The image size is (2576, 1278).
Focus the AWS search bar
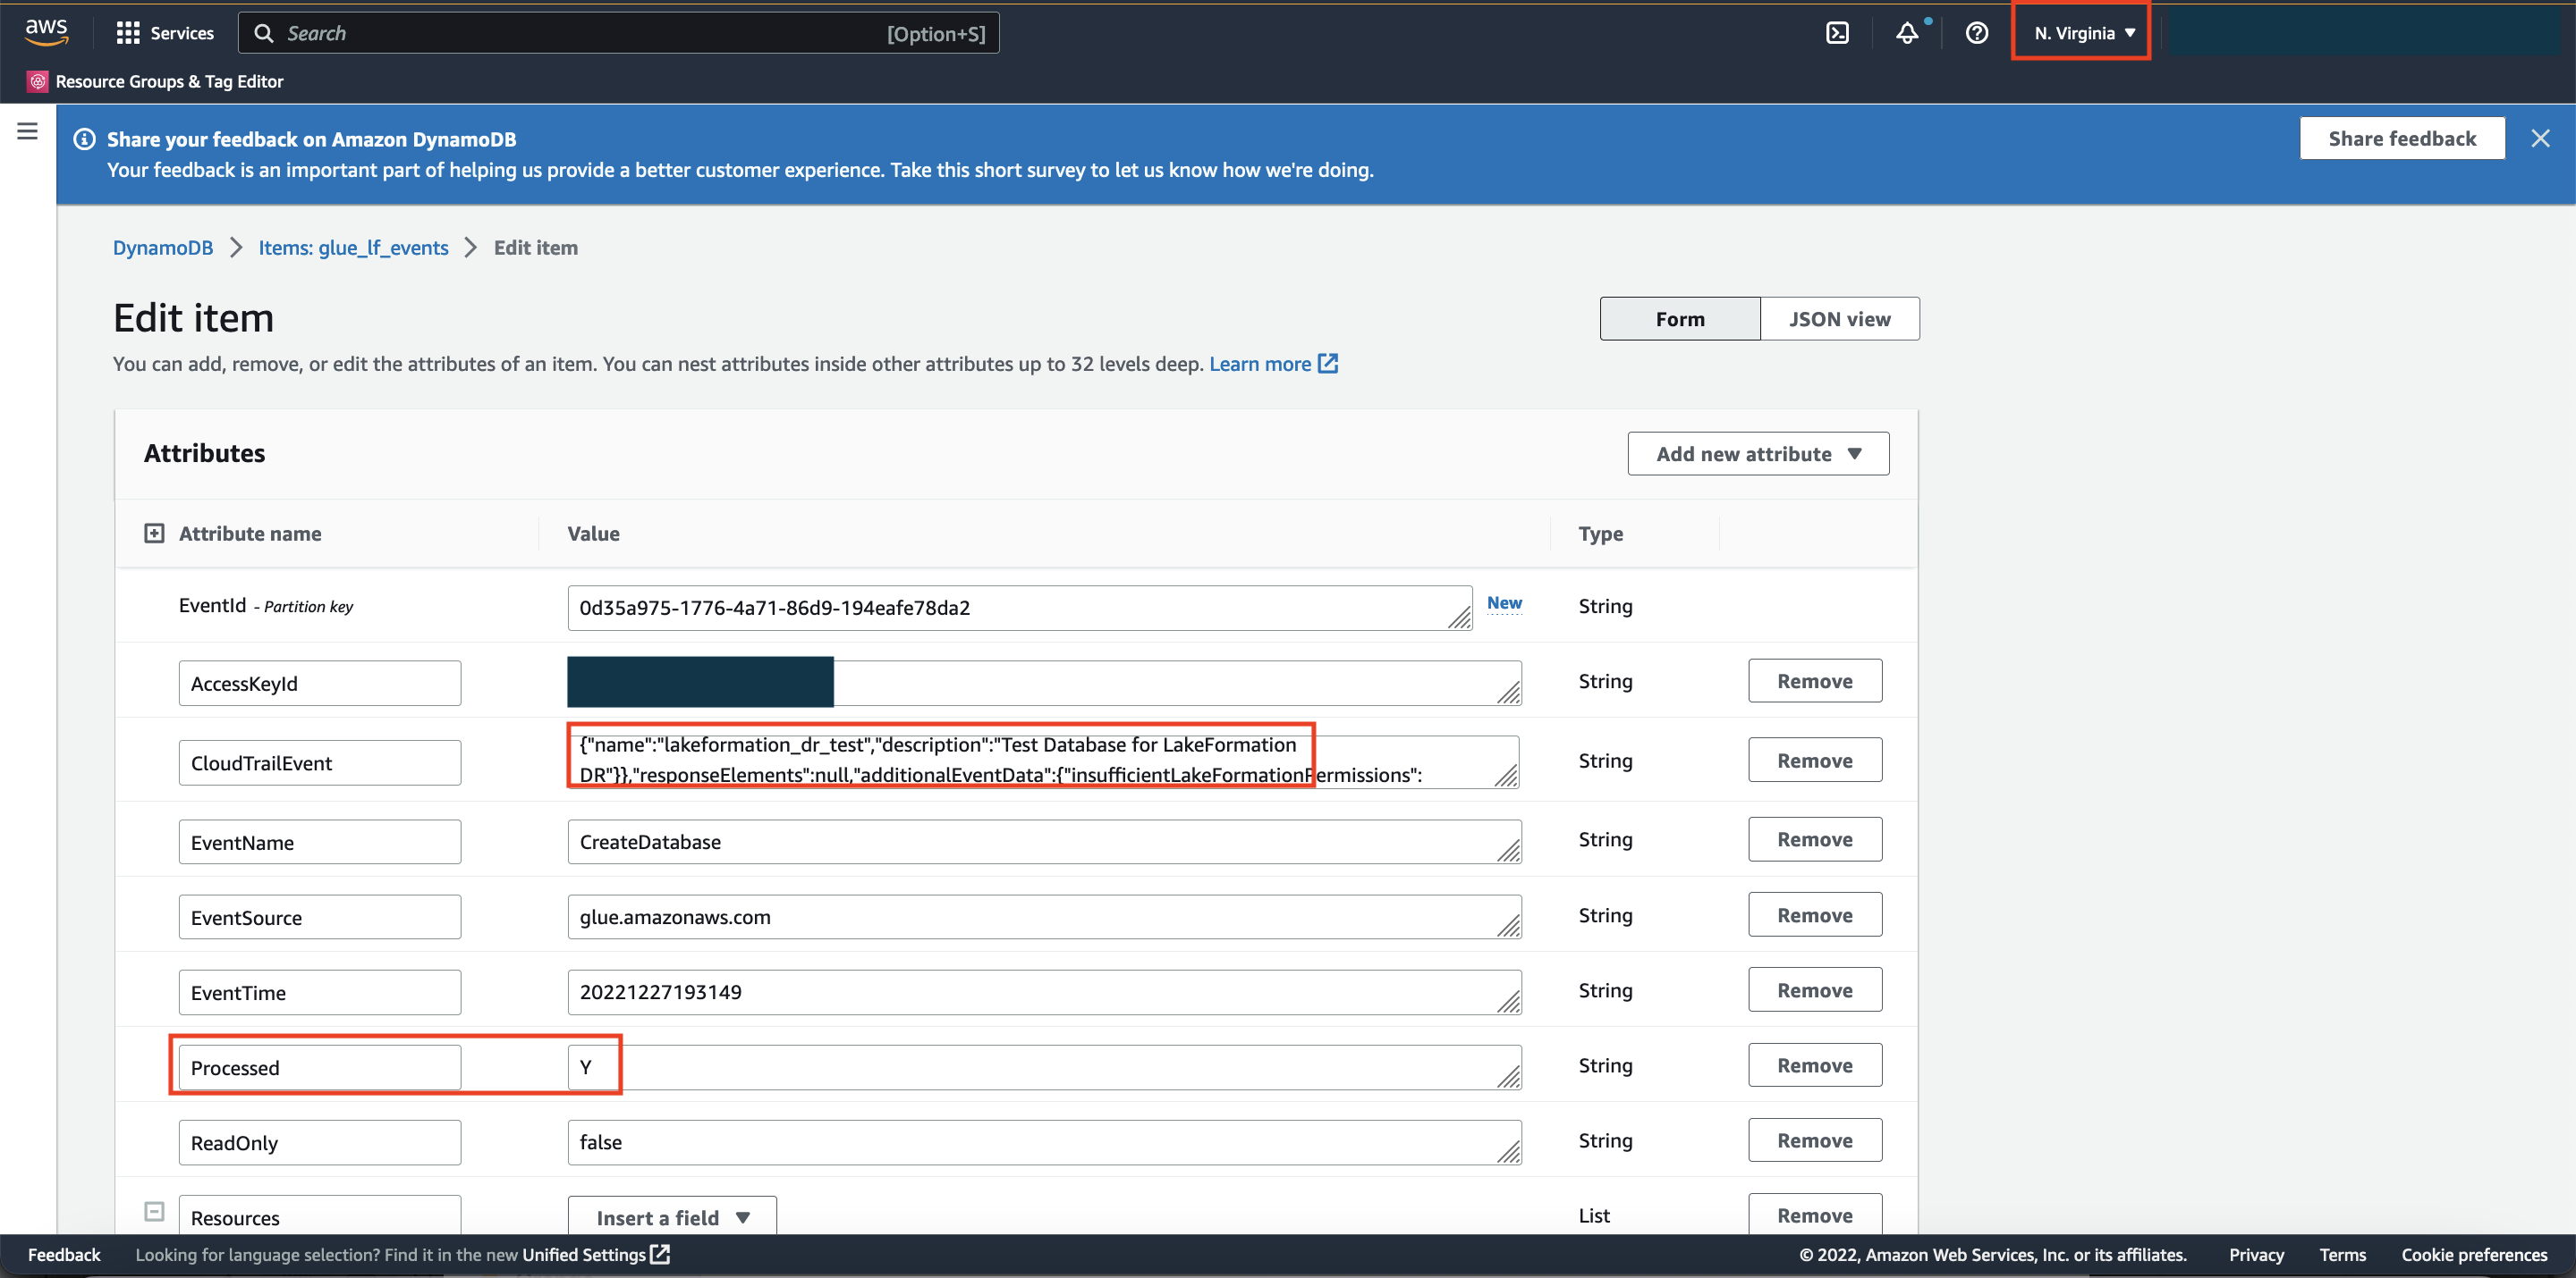(618, 33)
